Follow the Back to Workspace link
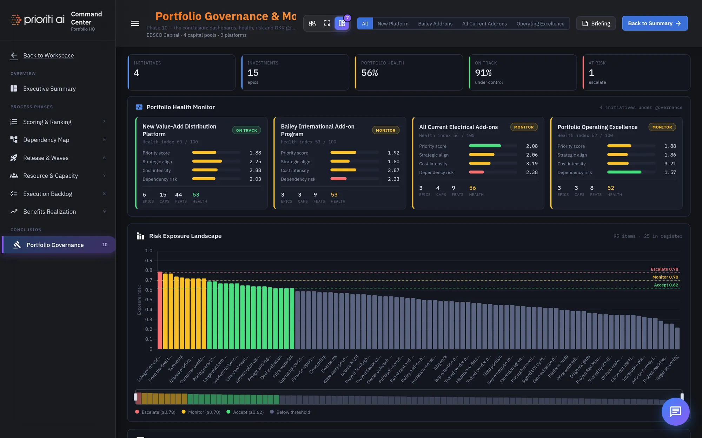 (x=48, y=55)
